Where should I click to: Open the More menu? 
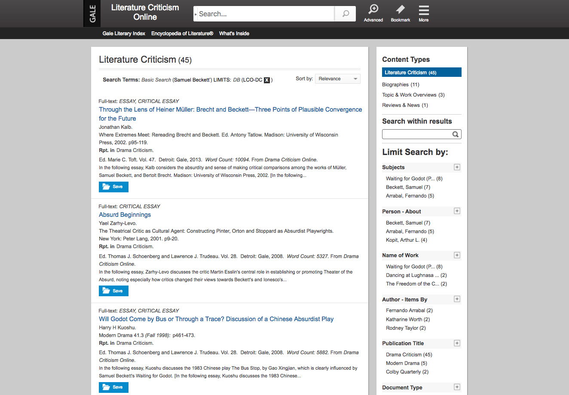(x=424, y=13)
